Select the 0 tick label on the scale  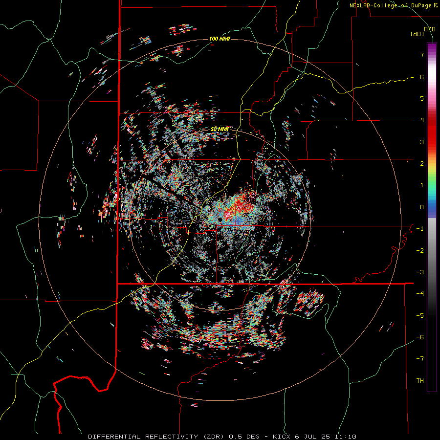click(422, 207)
